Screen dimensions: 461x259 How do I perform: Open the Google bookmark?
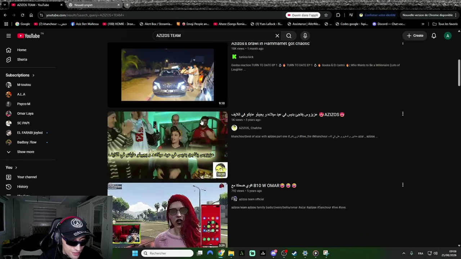tap(22, 24)
